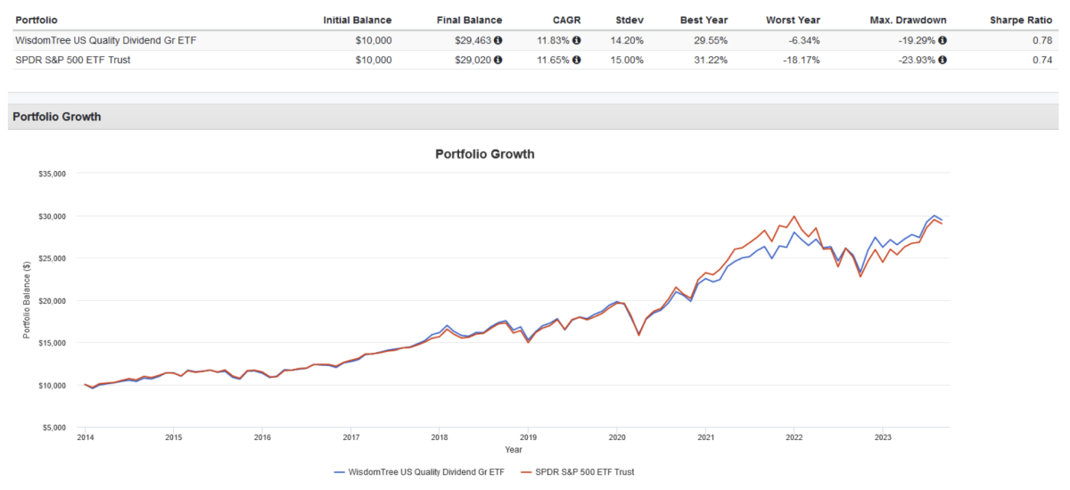Click info icon beside $29,463 final balance
1070x490 pixels.
click(498, 40)
